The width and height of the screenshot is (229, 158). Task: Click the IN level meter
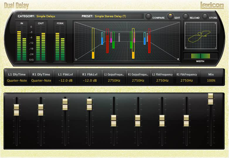(x=22, y=44)
